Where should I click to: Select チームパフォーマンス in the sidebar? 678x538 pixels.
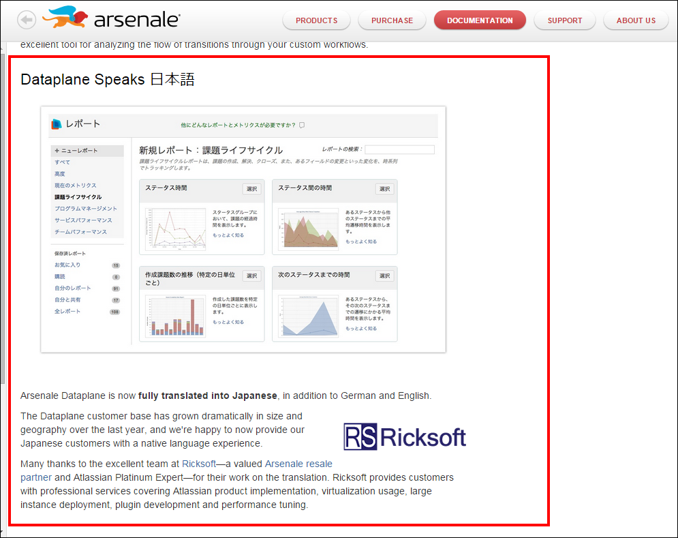(x=80, y=232)
